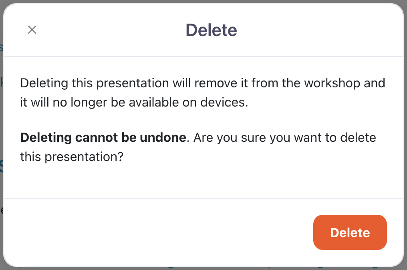The image size is (407, 270).
Task: Click the "Delete" dialog title heading
Action: click(x=211, y=30)
